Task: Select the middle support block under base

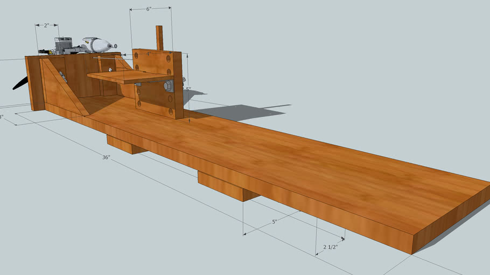Action: tap(222, 184)
